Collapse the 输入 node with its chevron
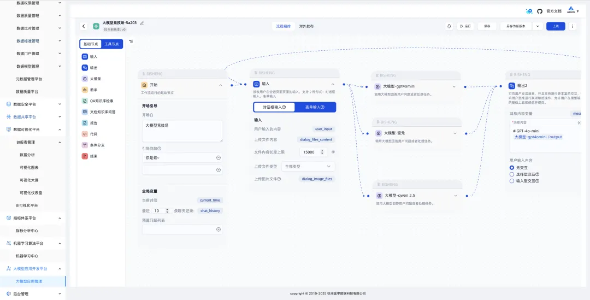The image size is (590, 300). click(x=333, y=84)
